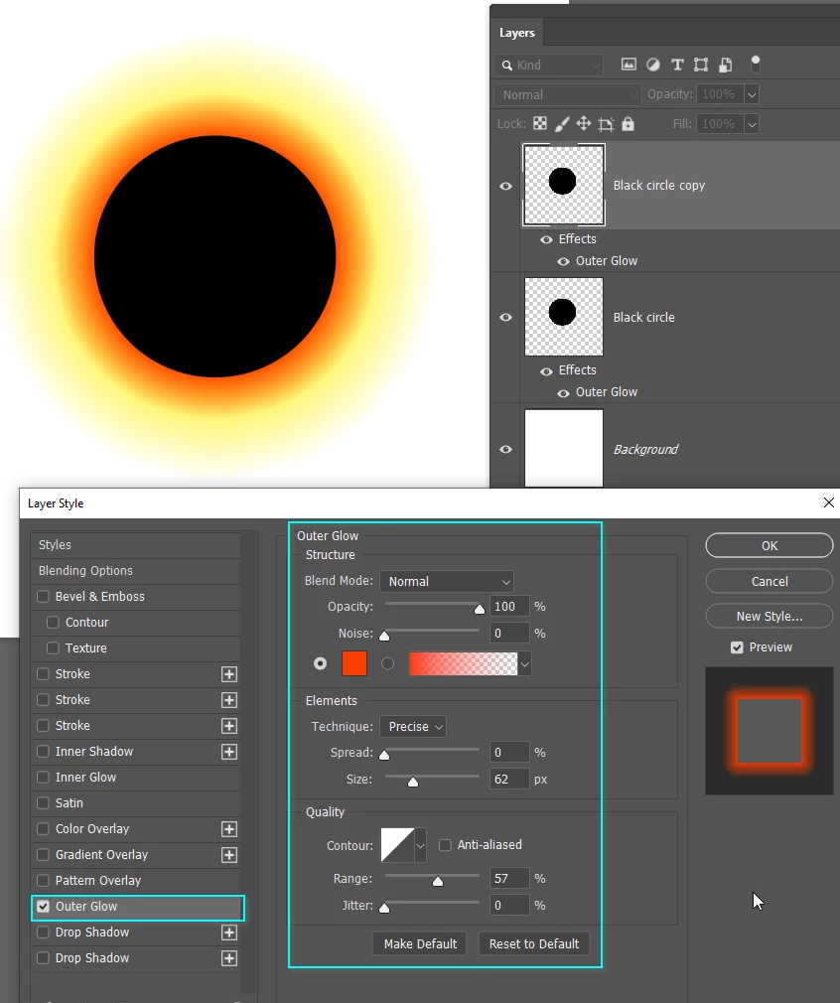
Task: Toggle the layer filtering on/off switch
Action: 756,64
